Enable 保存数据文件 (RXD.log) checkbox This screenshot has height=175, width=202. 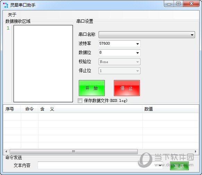(80, 100)
